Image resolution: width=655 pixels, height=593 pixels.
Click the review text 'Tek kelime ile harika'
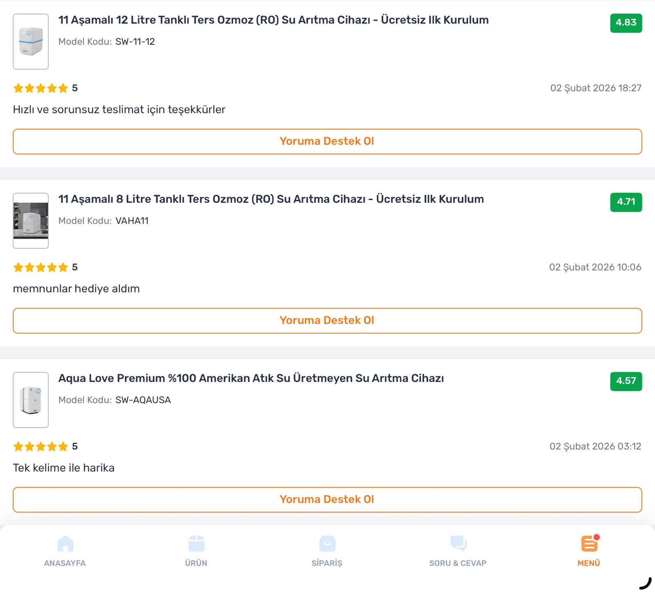click(63, 468)
